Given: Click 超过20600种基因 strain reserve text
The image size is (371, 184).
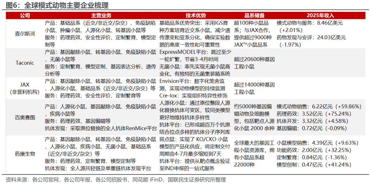Looking at the screenshot, I should point(254,60).
